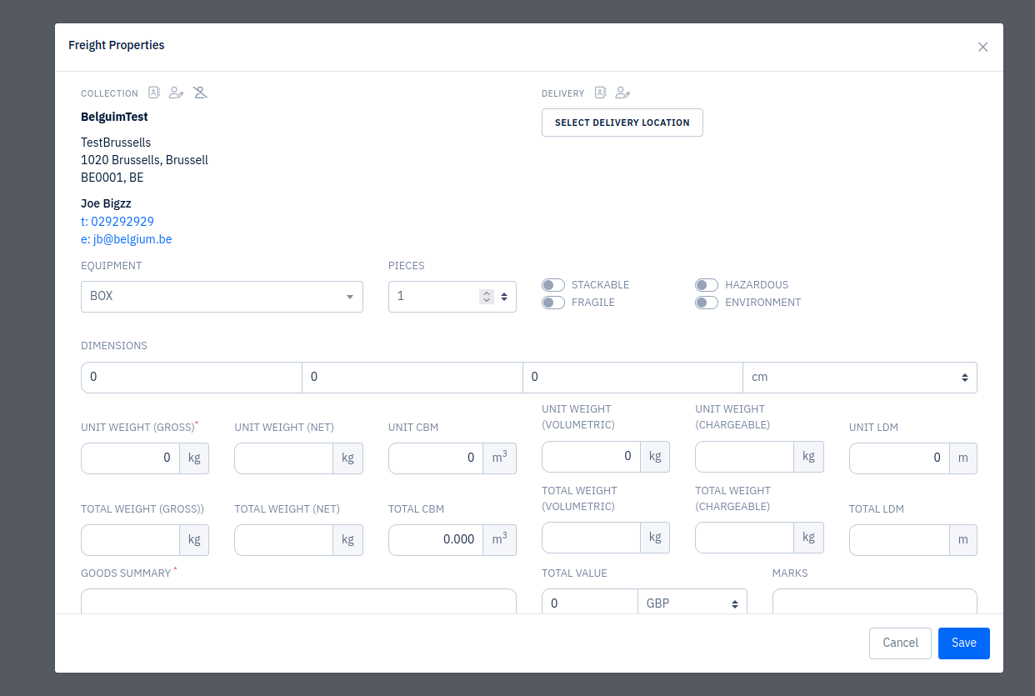Viewport: 1035px width, 696px height.
Task: Open the Equipment dropdown showing BOX
Action: click(222, 297)
